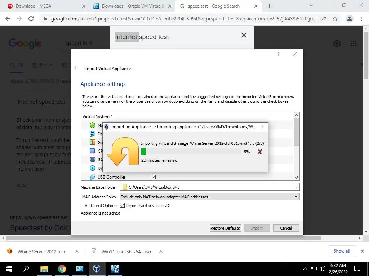Screen dimensions: 369x276
Task: Toggle Import hard drives as VDI checkbox
Action: point(123,205)
